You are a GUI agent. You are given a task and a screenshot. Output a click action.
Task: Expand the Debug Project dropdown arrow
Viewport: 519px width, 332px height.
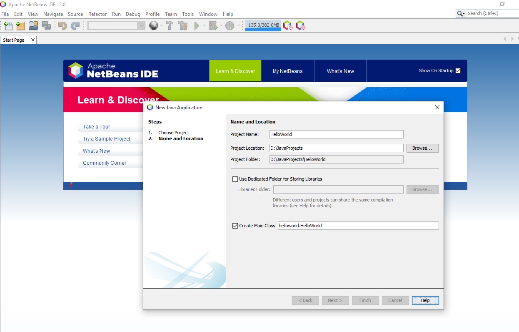(221, 25)
